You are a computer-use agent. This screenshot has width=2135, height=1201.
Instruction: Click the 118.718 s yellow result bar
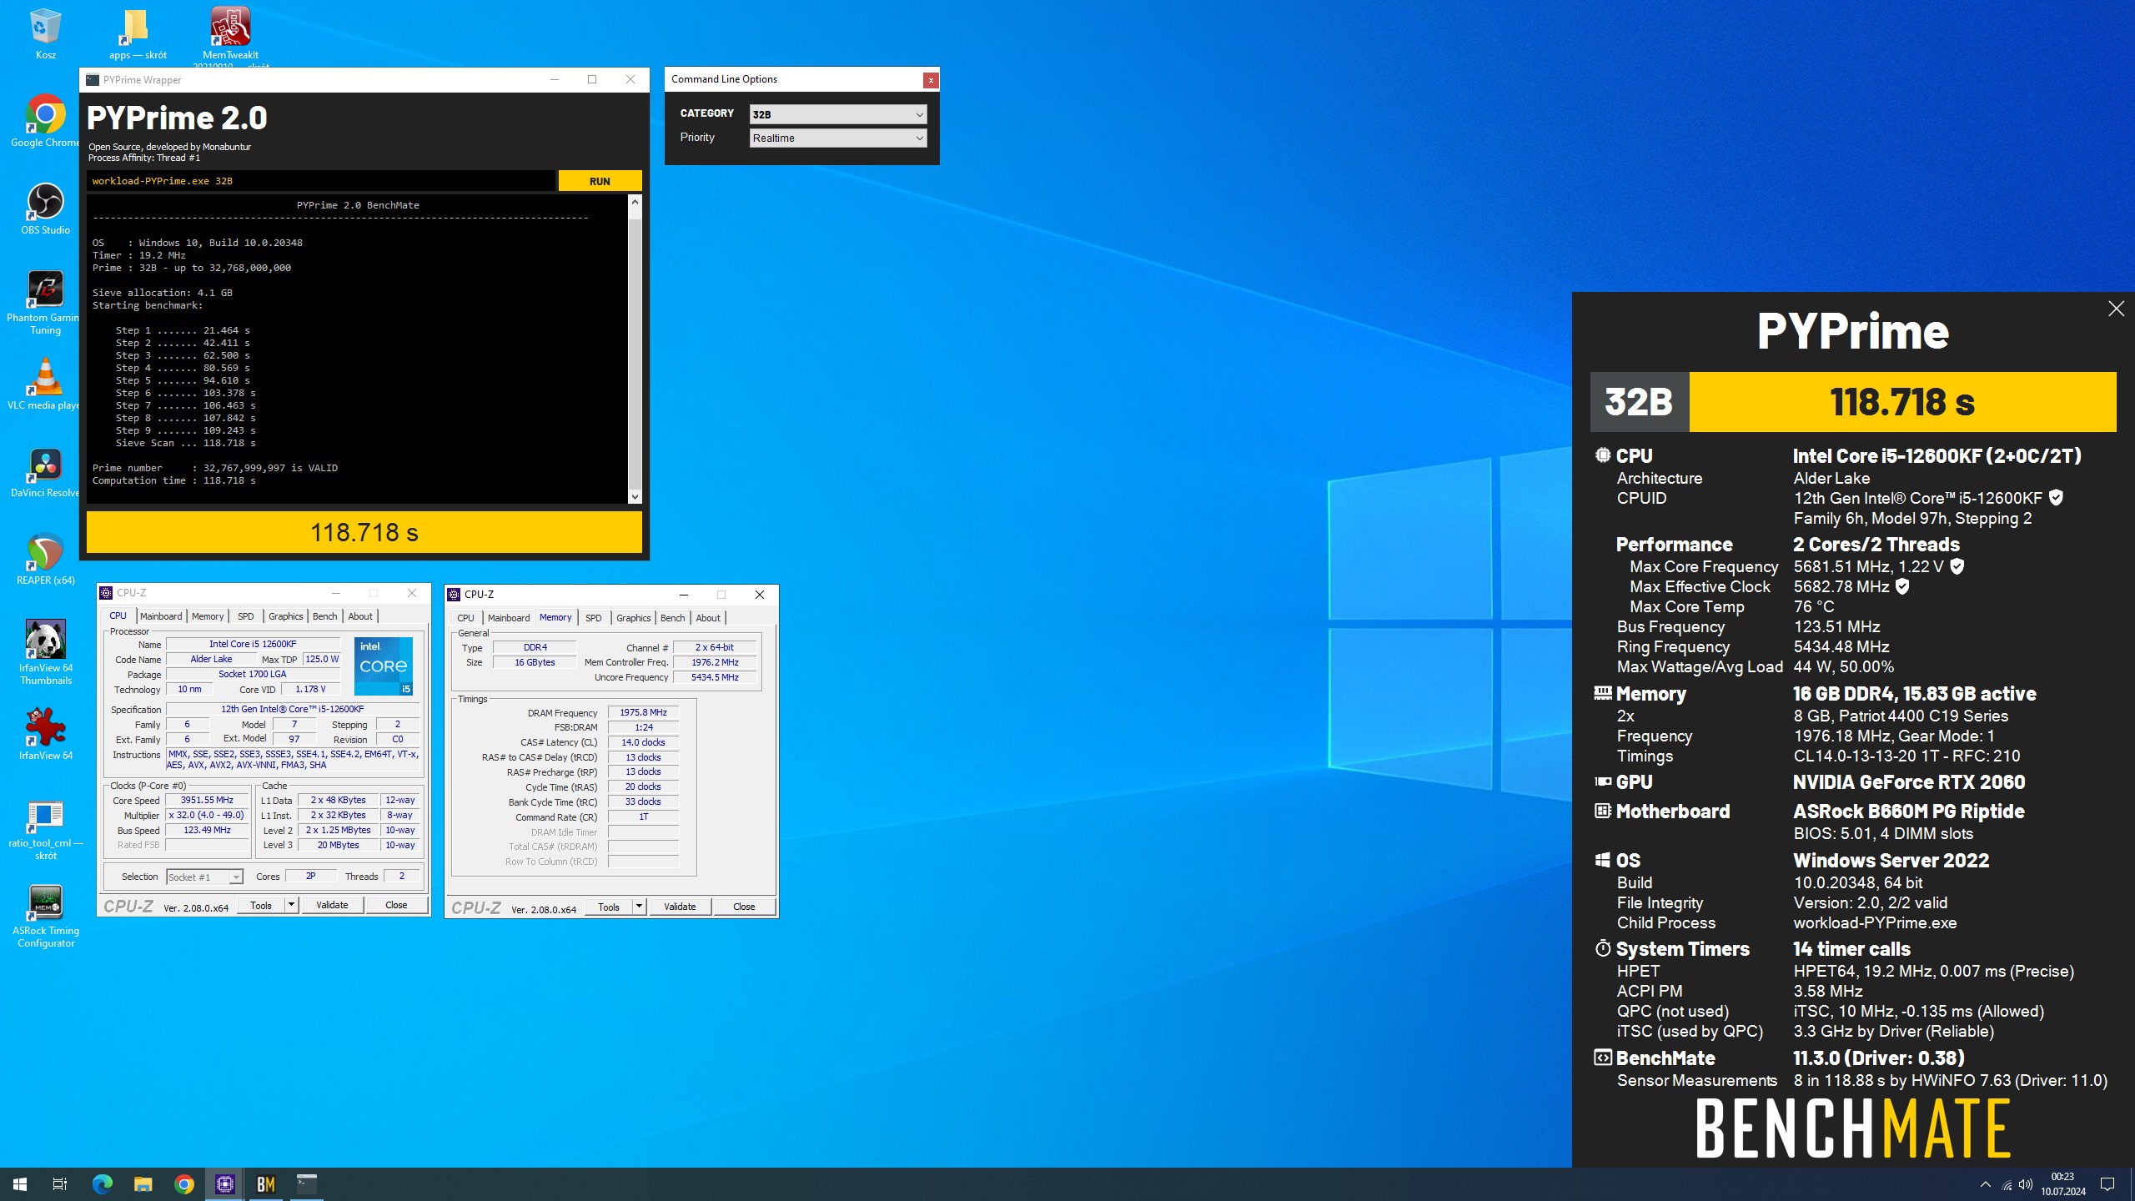point(364,532)
